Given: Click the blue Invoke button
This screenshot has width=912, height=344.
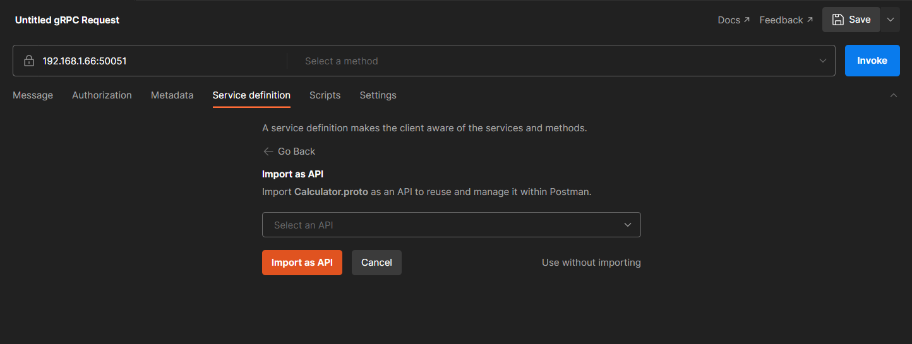Looking at the screenshot, I should pos(872,61).
